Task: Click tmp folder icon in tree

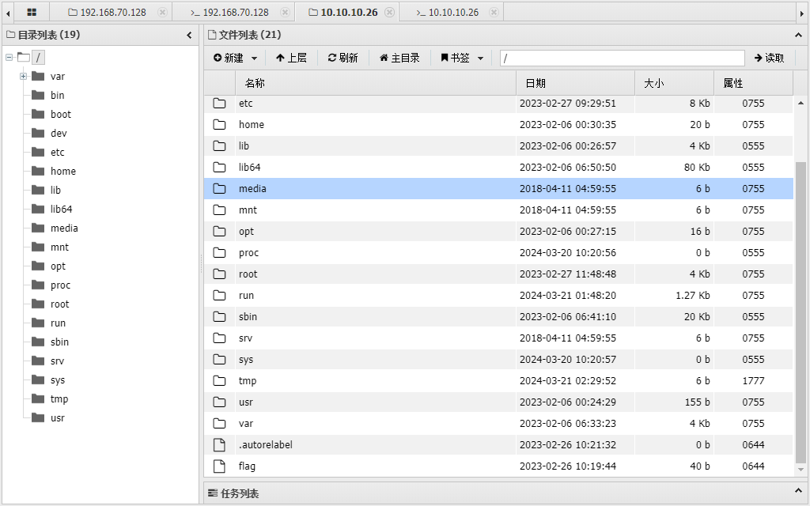Action: (x=38, y=399)
